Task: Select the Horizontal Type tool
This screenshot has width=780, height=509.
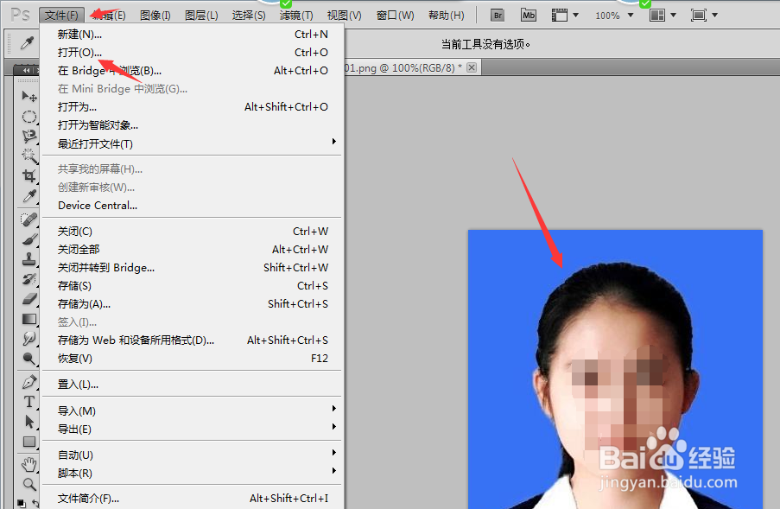Action: tap(29, 400)
